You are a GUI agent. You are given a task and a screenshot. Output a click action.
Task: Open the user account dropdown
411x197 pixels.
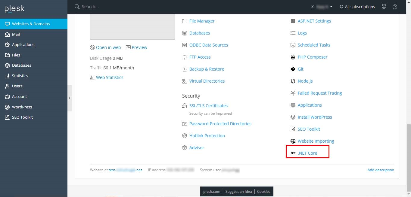click(x=322, y=7)
